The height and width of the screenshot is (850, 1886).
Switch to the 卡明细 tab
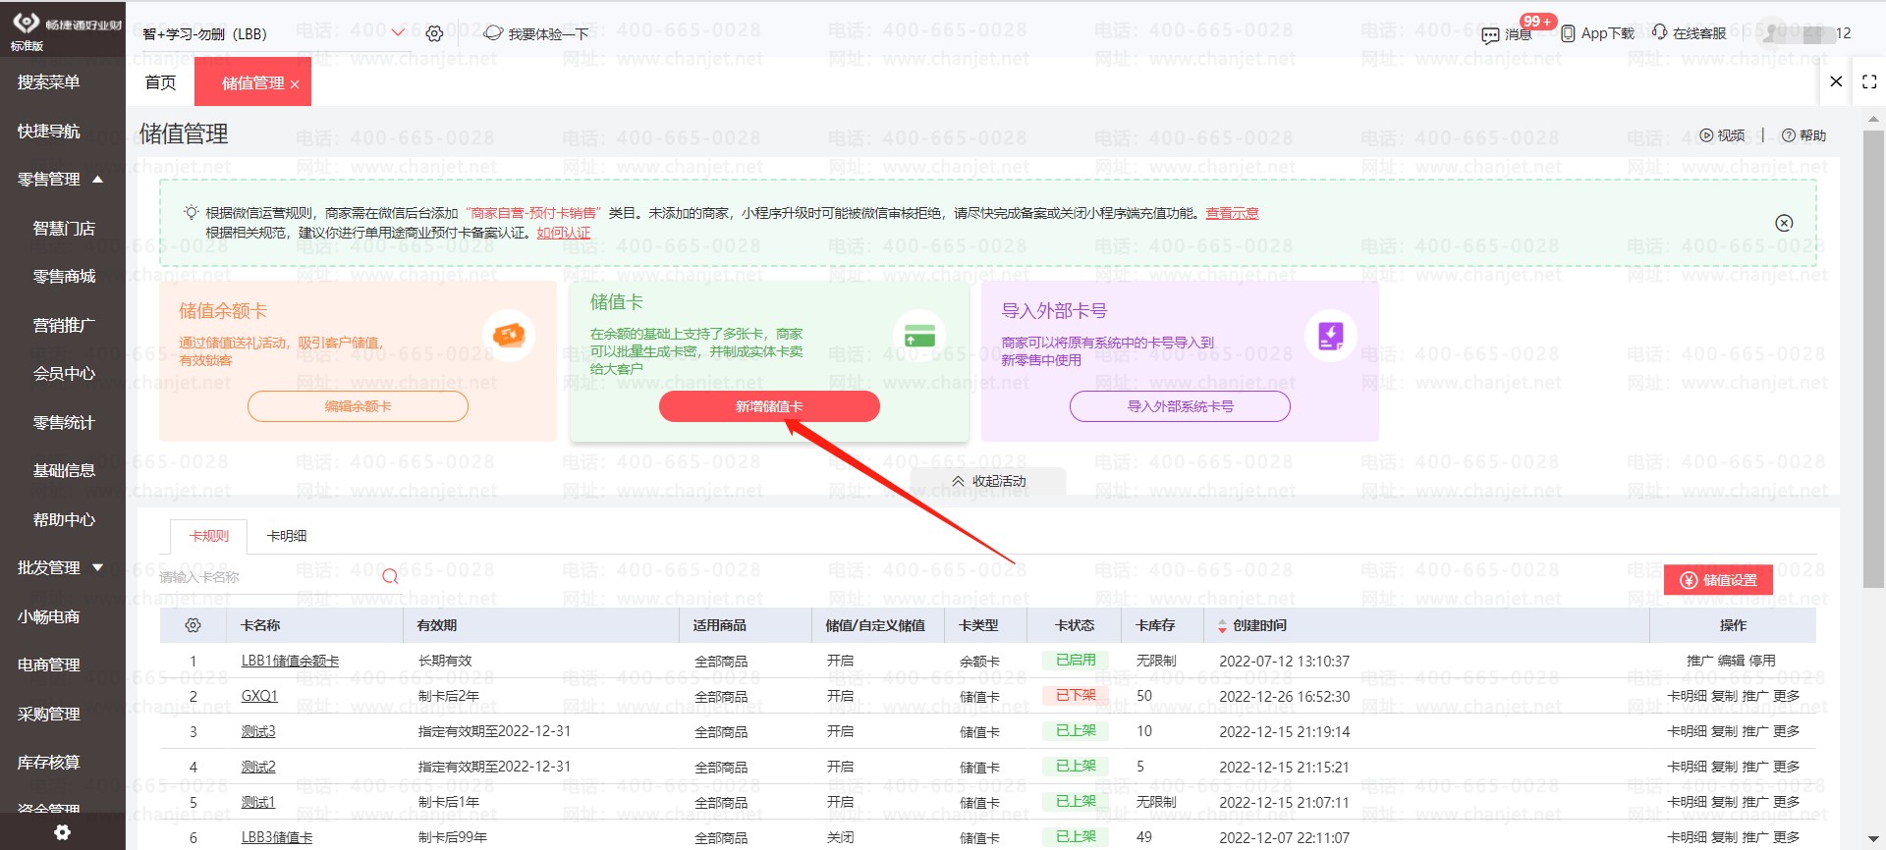(x=287, y=536)
